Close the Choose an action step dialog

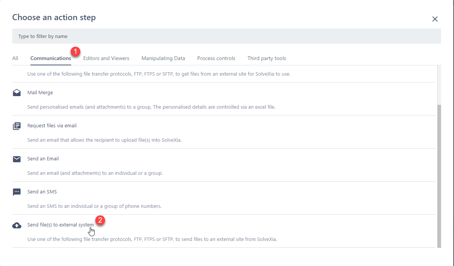pyautogui.click(x=435, y=19)
